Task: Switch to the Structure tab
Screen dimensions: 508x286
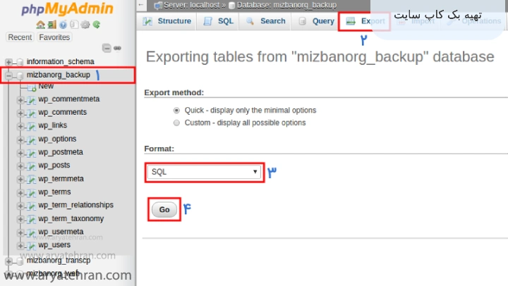Action: click(x=168, y=21)
